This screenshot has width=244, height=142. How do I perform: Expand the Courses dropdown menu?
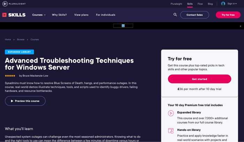(39, 15)
